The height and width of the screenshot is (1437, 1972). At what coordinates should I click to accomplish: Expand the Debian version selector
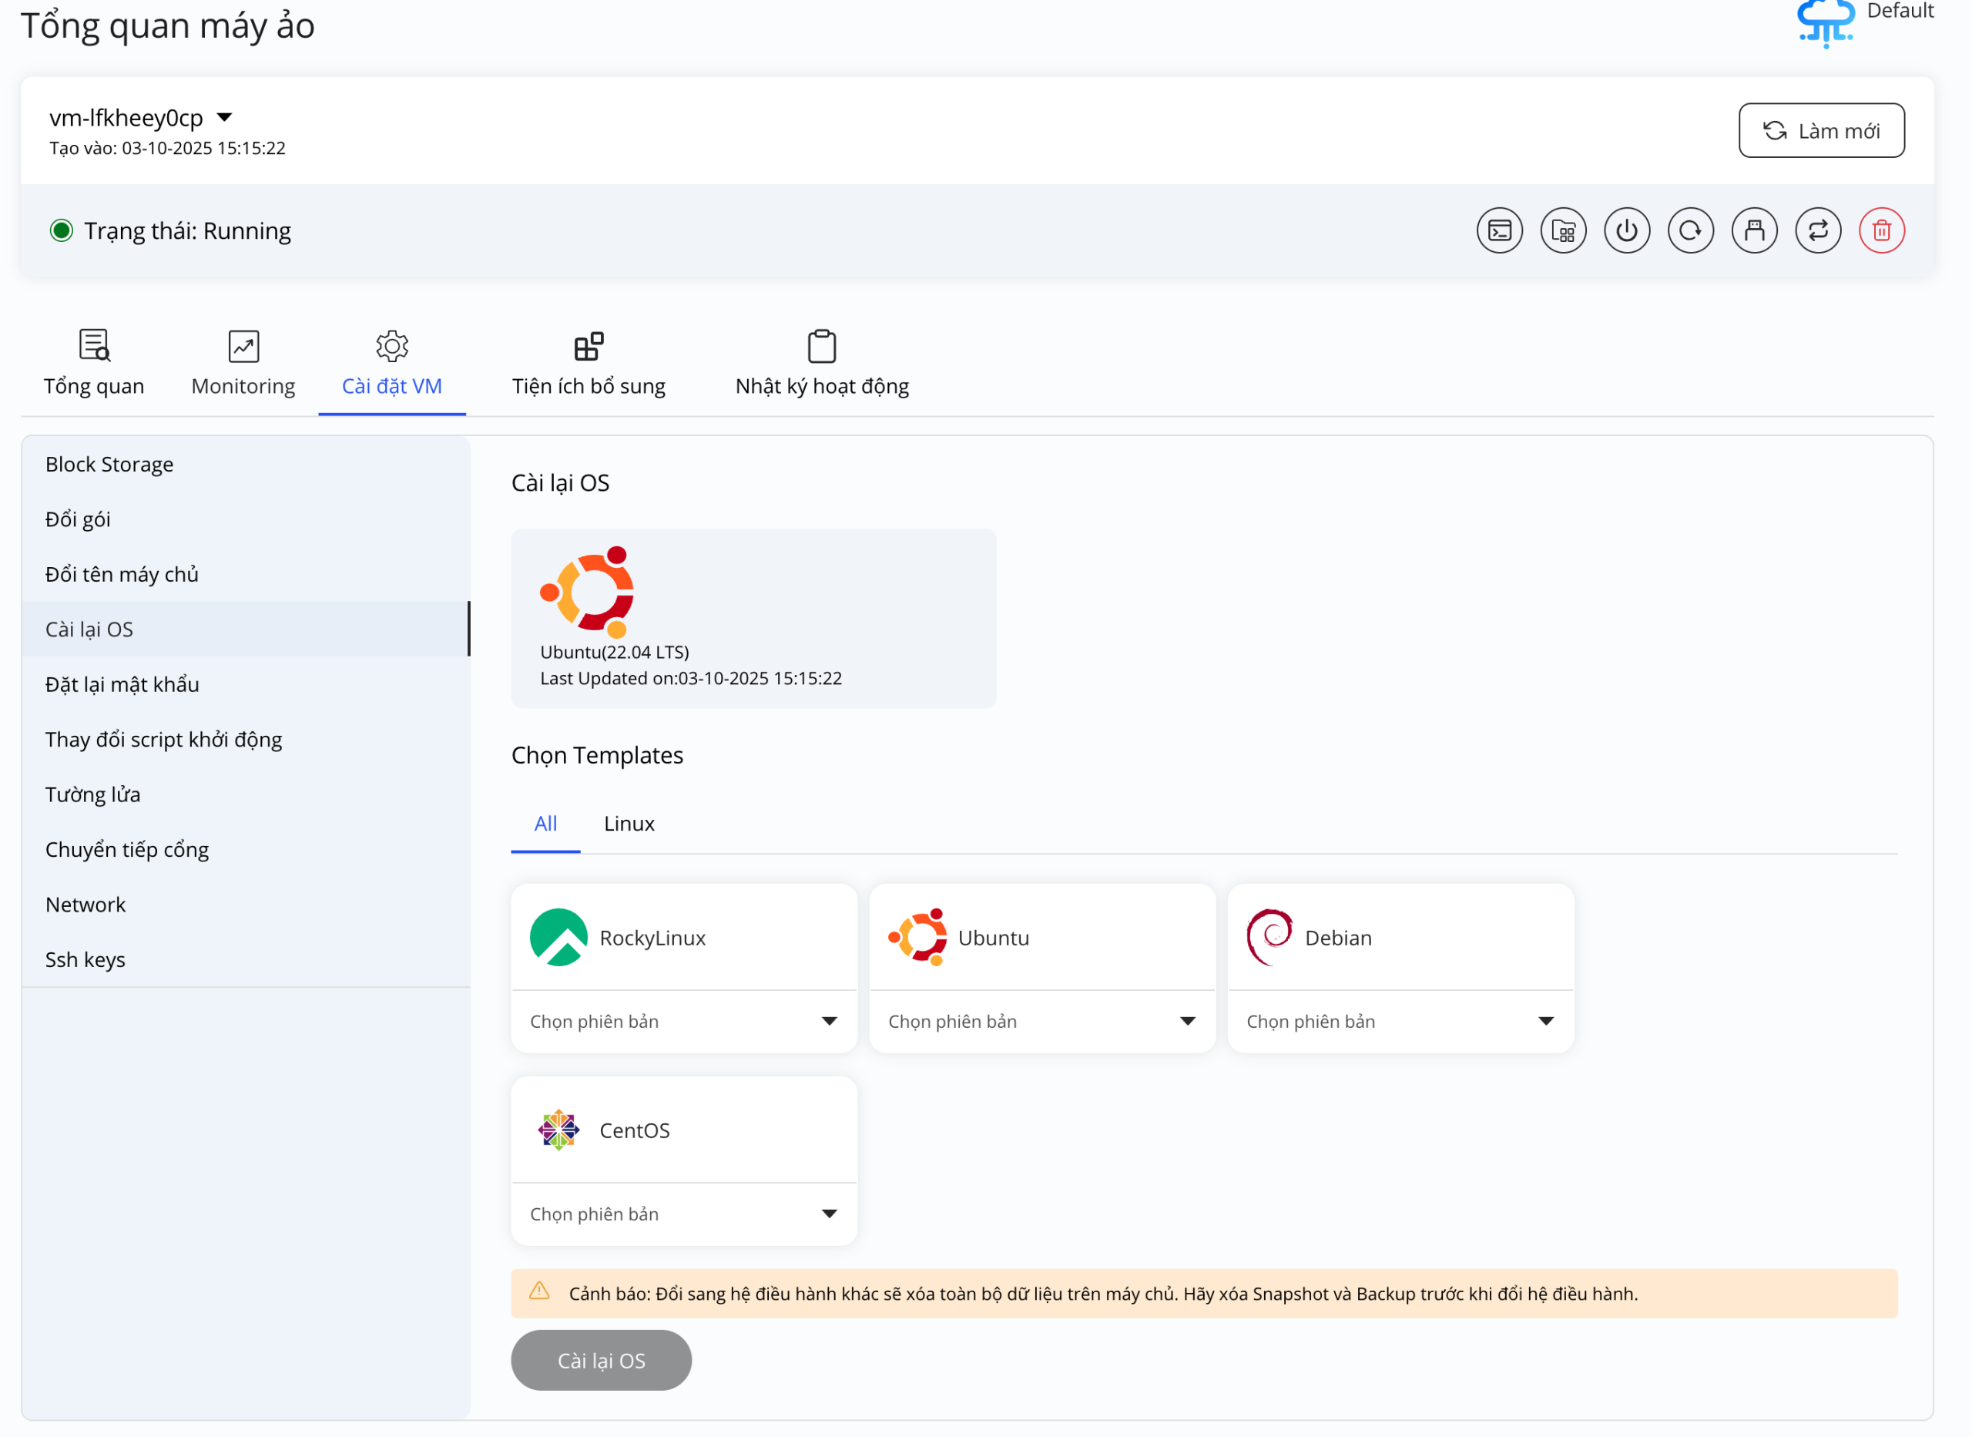[1400, 1021]
